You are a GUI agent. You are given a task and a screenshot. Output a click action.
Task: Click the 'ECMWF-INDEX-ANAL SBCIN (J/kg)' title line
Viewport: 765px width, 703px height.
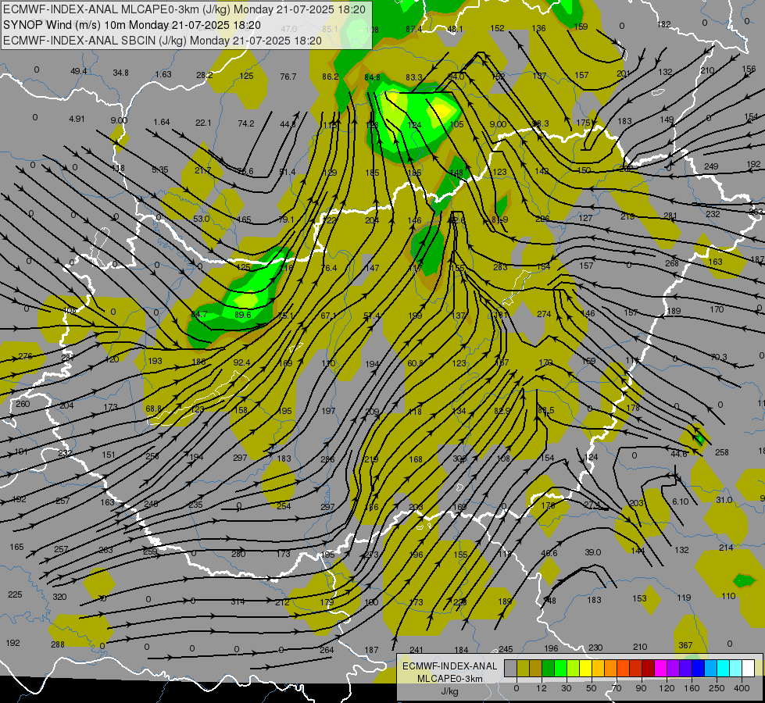tap(163, 41)
